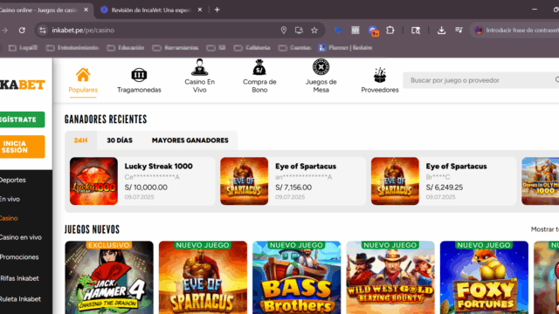
Task: Open the new tab plus button
Action: coord(217,10)
